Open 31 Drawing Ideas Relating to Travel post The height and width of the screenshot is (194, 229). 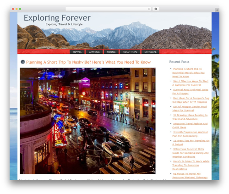(190, 117)
